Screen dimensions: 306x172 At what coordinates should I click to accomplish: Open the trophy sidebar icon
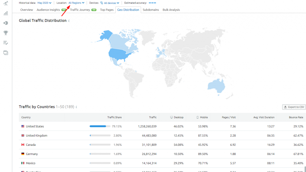[6, 33]
